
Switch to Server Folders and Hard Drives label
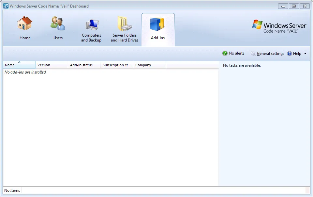pos(125,38)
